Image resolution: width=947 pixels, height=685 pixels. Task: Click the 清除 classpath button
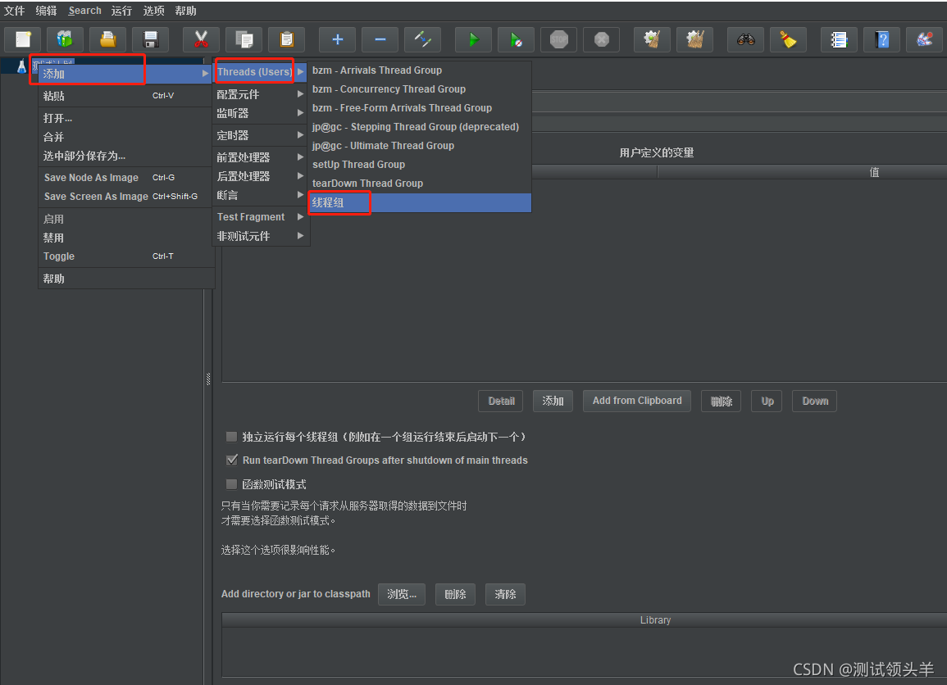point(505,595)
